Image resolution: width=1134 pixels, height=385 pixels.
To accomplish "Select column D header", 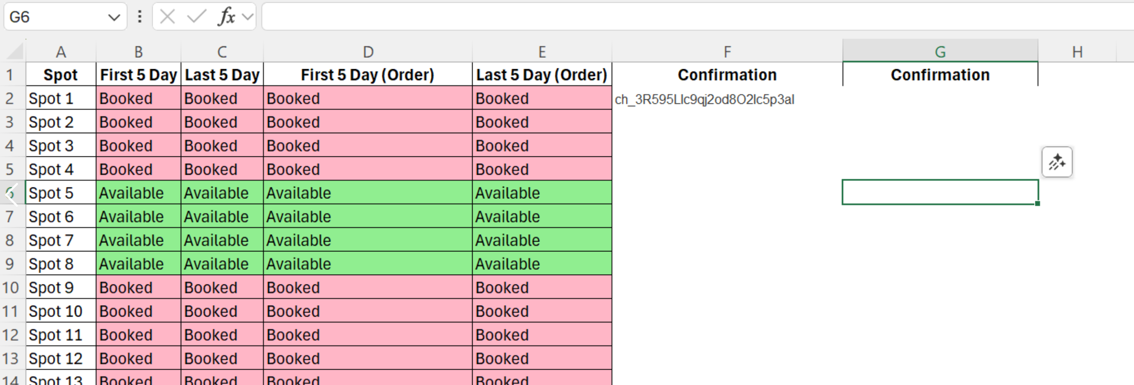I will 368,52.
